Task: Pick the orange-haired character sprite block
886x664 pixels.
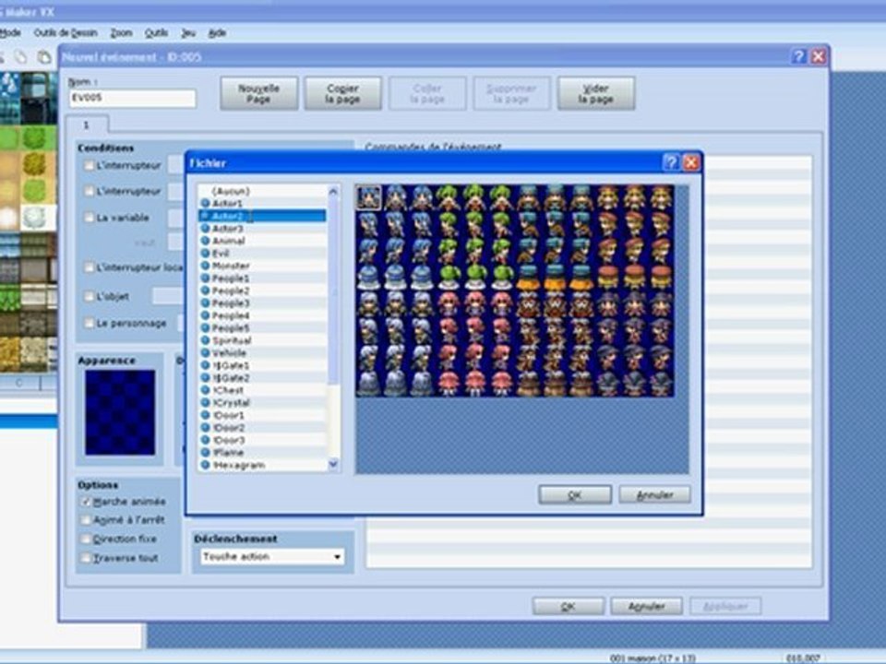Action: coord(635,238)
